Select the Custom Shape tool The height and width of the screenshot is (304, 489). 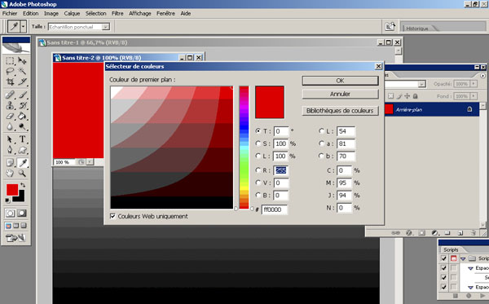(x=22, y=150)
